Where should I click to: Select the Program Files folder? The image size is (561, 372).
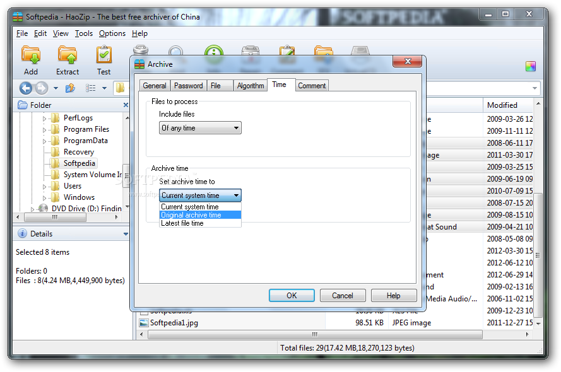[86, 129]
